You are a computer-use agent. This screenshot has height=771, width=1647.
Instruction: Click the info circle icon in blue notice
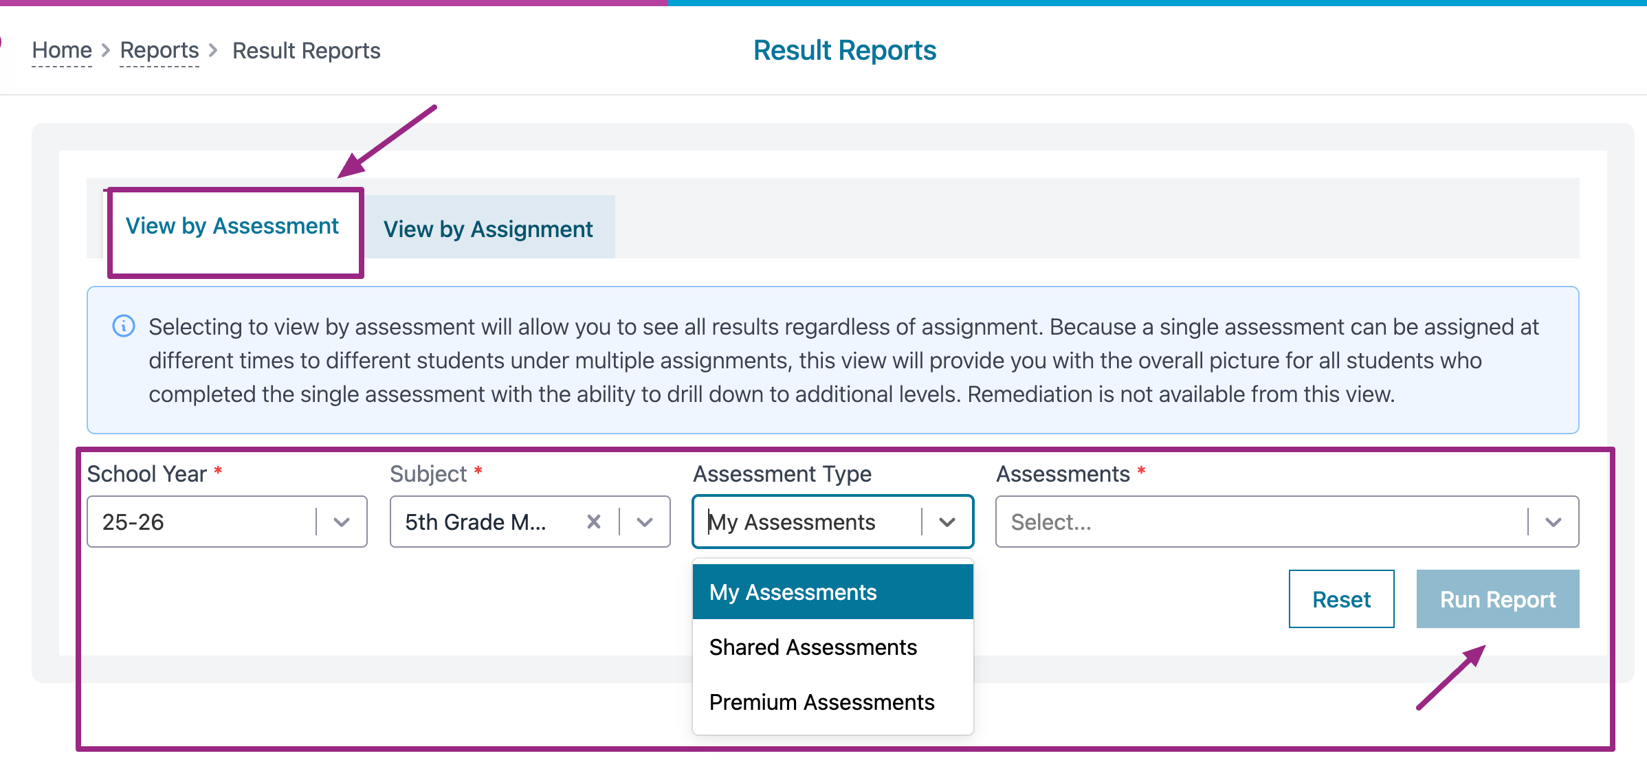[124, 326]
